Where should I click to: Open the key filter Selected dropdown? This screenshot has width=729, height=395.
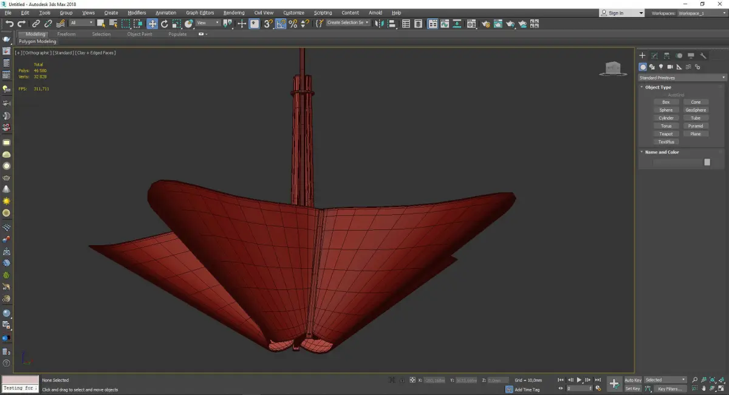pyautogui.click(x=665, y=380)
